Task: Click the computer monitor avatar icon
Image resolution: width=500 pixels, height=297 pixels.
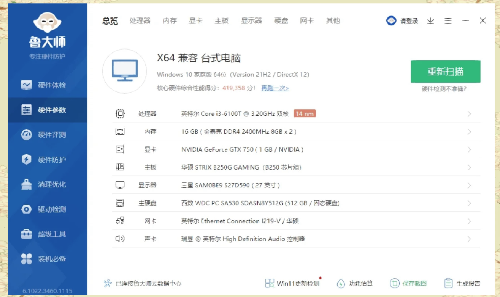Action: coord(125,71)
